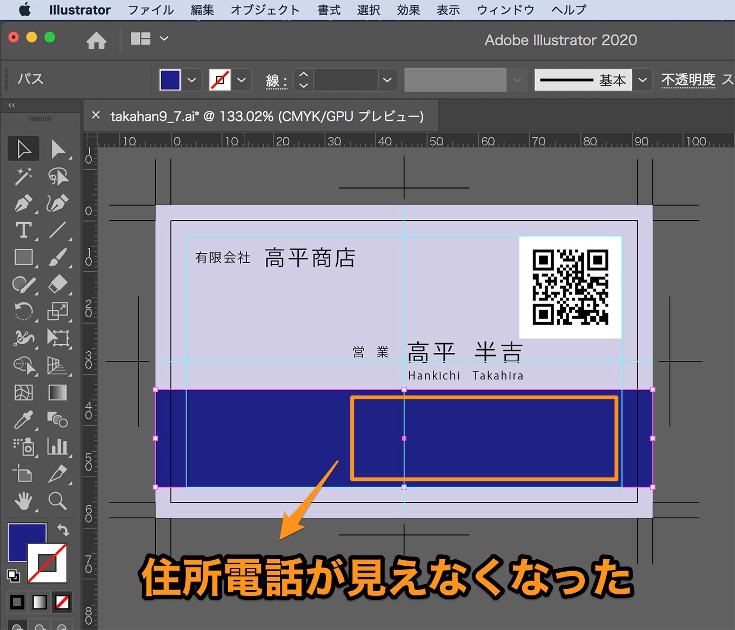Open the 書式 menu
Screen dimensions: 735x630
pyautogui.click(x=329, y=10)
